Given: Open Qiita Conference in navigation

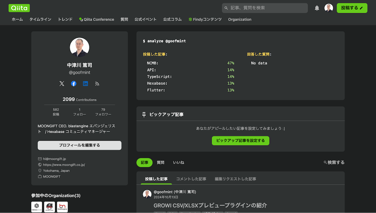Looking at the screenshot, I should (x=96, y=19).
